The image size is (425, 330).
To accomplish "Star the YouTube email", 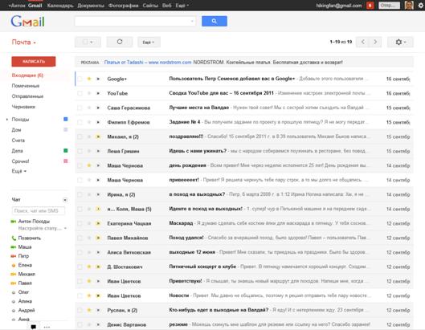I will [89, 93].
